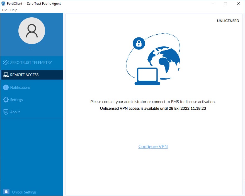Select the REMOTE ACCESS label
The image size is (245, 196).
pyautogui.click(x=24, y=75)
